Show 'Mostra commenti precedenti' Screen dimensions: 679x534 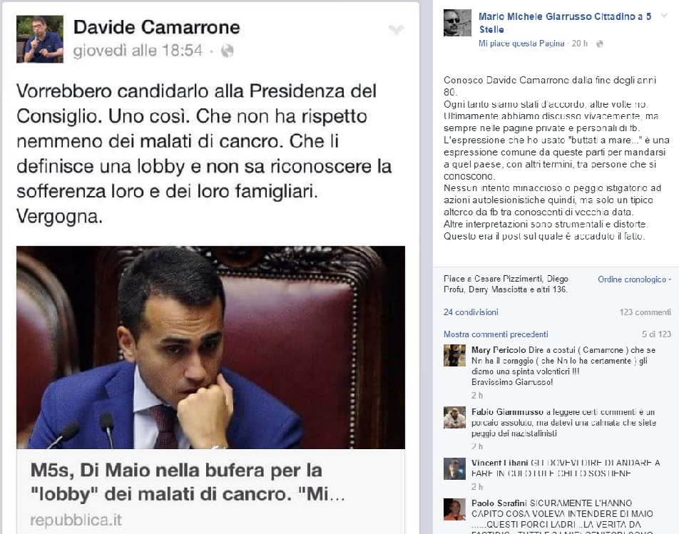tap(496, 334)
